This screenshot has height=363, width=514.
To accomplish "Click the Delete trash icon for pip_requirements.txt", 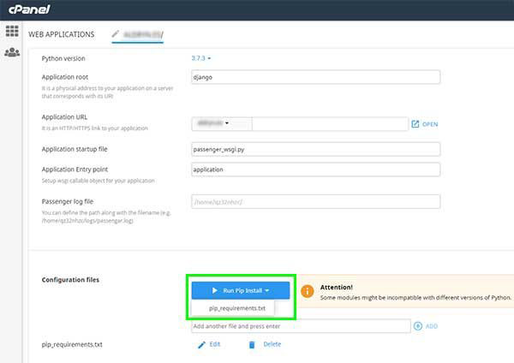I will pos(252,344).
